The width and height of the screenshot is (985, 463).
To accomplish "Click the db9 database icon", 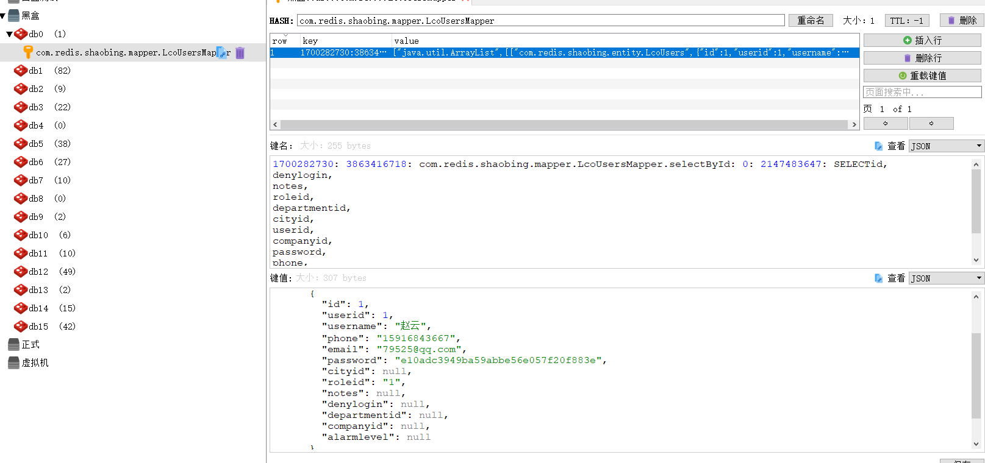I will [21, 217].
